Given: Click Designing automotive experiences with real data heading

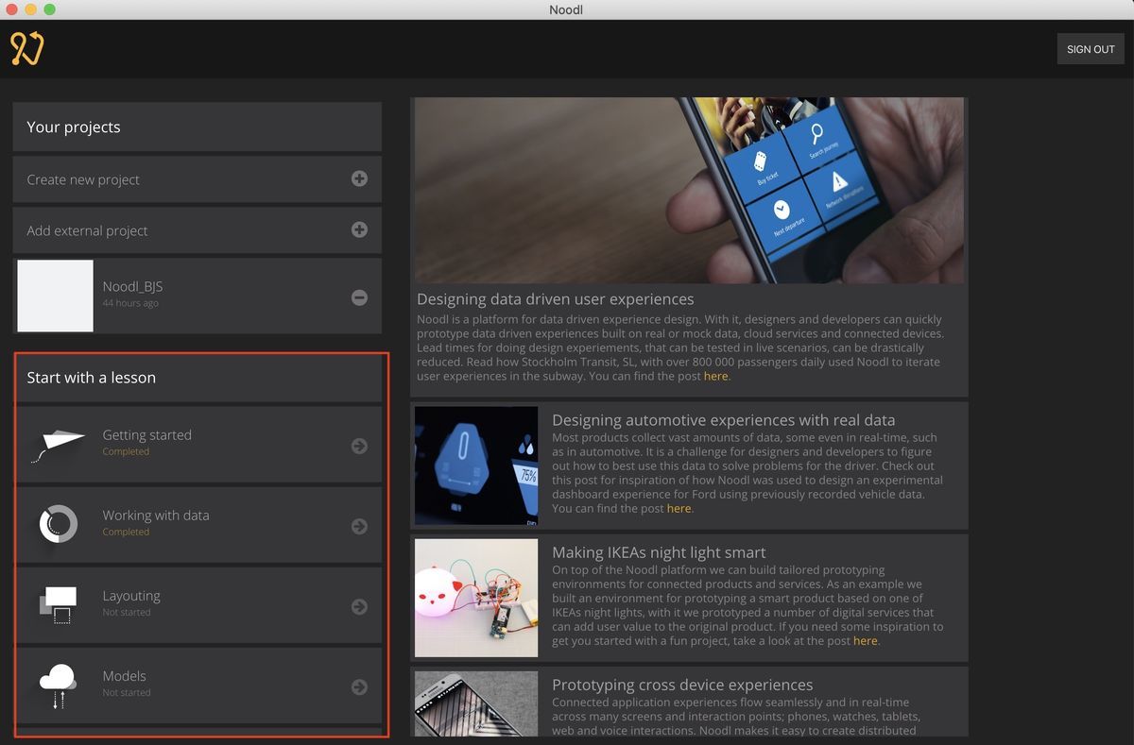Looking at the screenshot, I should point(723,420).
